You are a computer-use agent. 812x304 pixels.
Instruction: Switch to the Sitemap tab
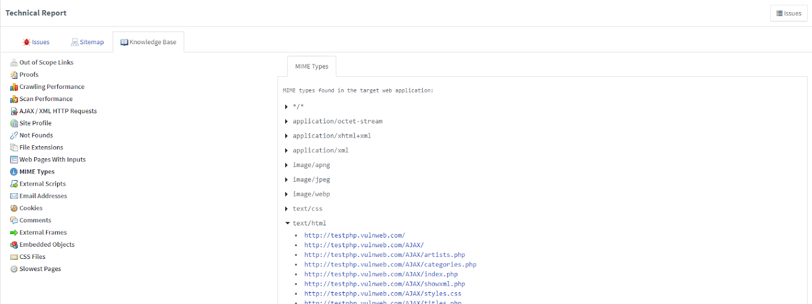[x=87, y=42]
